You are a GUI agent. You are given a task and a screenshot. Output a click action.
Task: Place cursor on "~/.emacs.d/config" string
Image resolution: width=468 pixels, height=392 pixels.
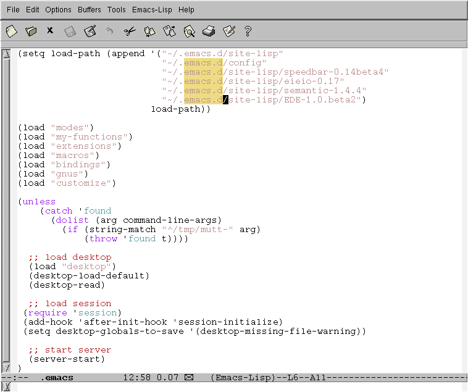pos(214,63)
